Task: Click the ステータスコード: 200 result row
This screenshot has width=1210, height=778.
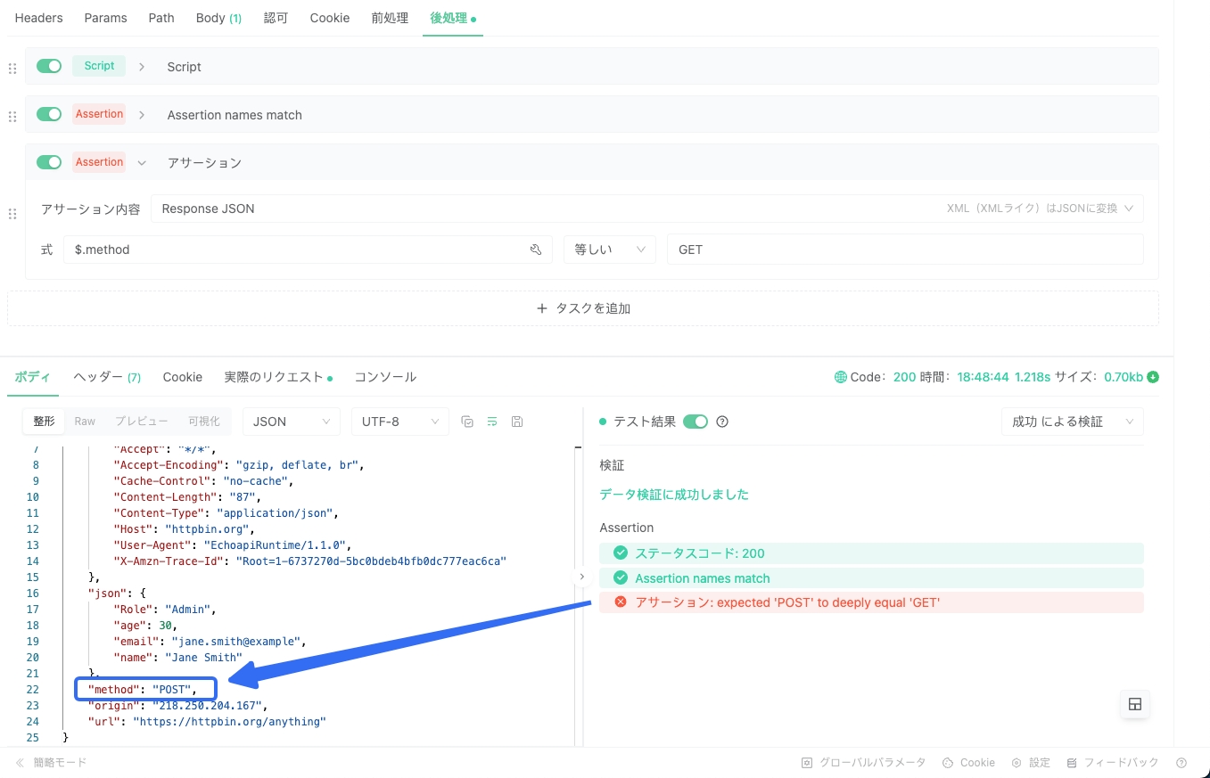Action: [x=871, y=553]
